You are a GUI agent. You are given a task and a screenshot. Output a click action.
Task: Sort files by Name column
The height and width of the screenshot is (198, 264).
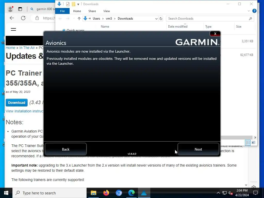tap(105, 27)
